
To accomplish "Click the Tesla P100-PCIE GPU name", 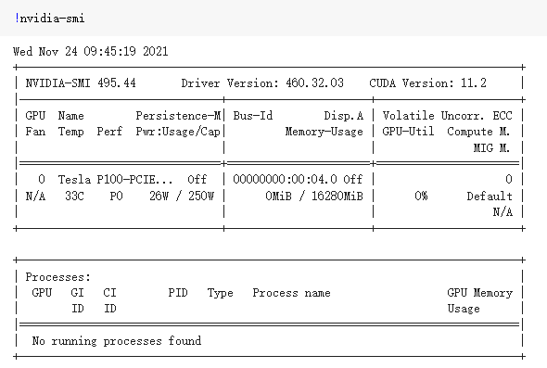I will 115,179.
